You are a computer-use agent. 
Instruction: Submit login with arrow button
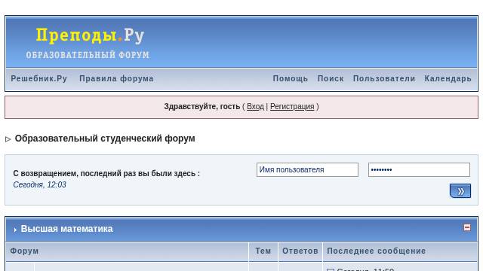pyautogui.click(x=460, y=191)
